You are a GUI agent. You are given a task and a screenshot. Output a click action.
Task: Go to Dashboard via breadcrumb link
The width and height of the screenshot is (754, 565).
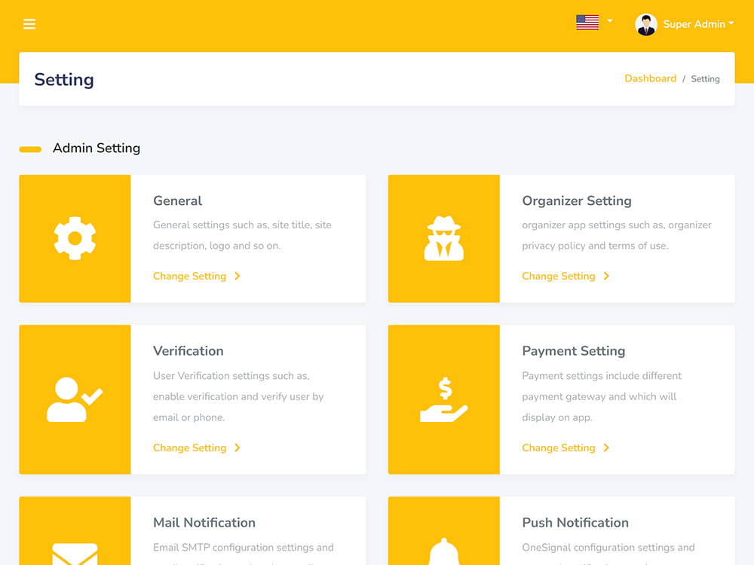coord(650,78)
